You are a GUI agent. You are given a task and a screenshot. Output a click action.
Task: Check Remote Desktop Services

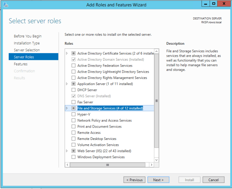[73, 138]
